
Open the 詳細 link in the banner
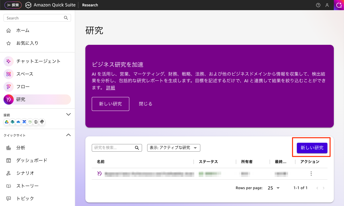(111, 87)
